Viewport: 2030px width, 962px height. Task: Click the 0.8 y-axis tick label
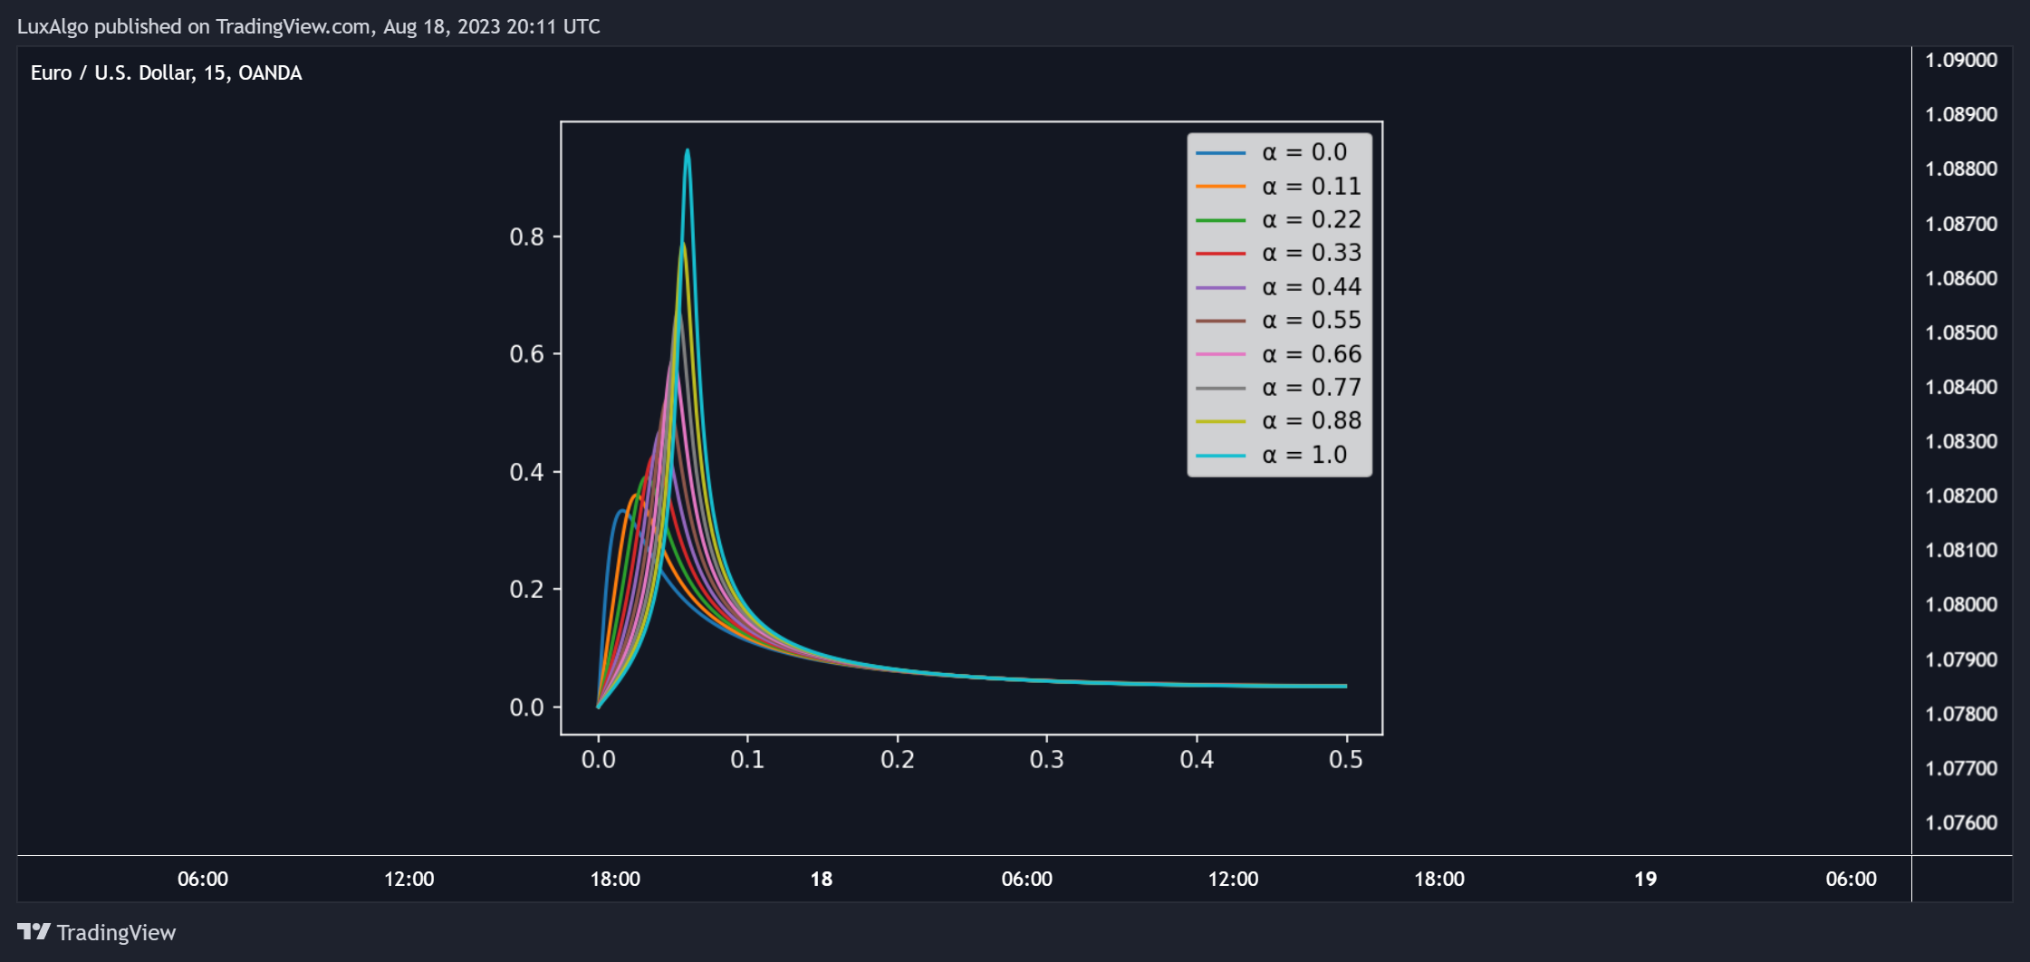(x=527, y=237)
